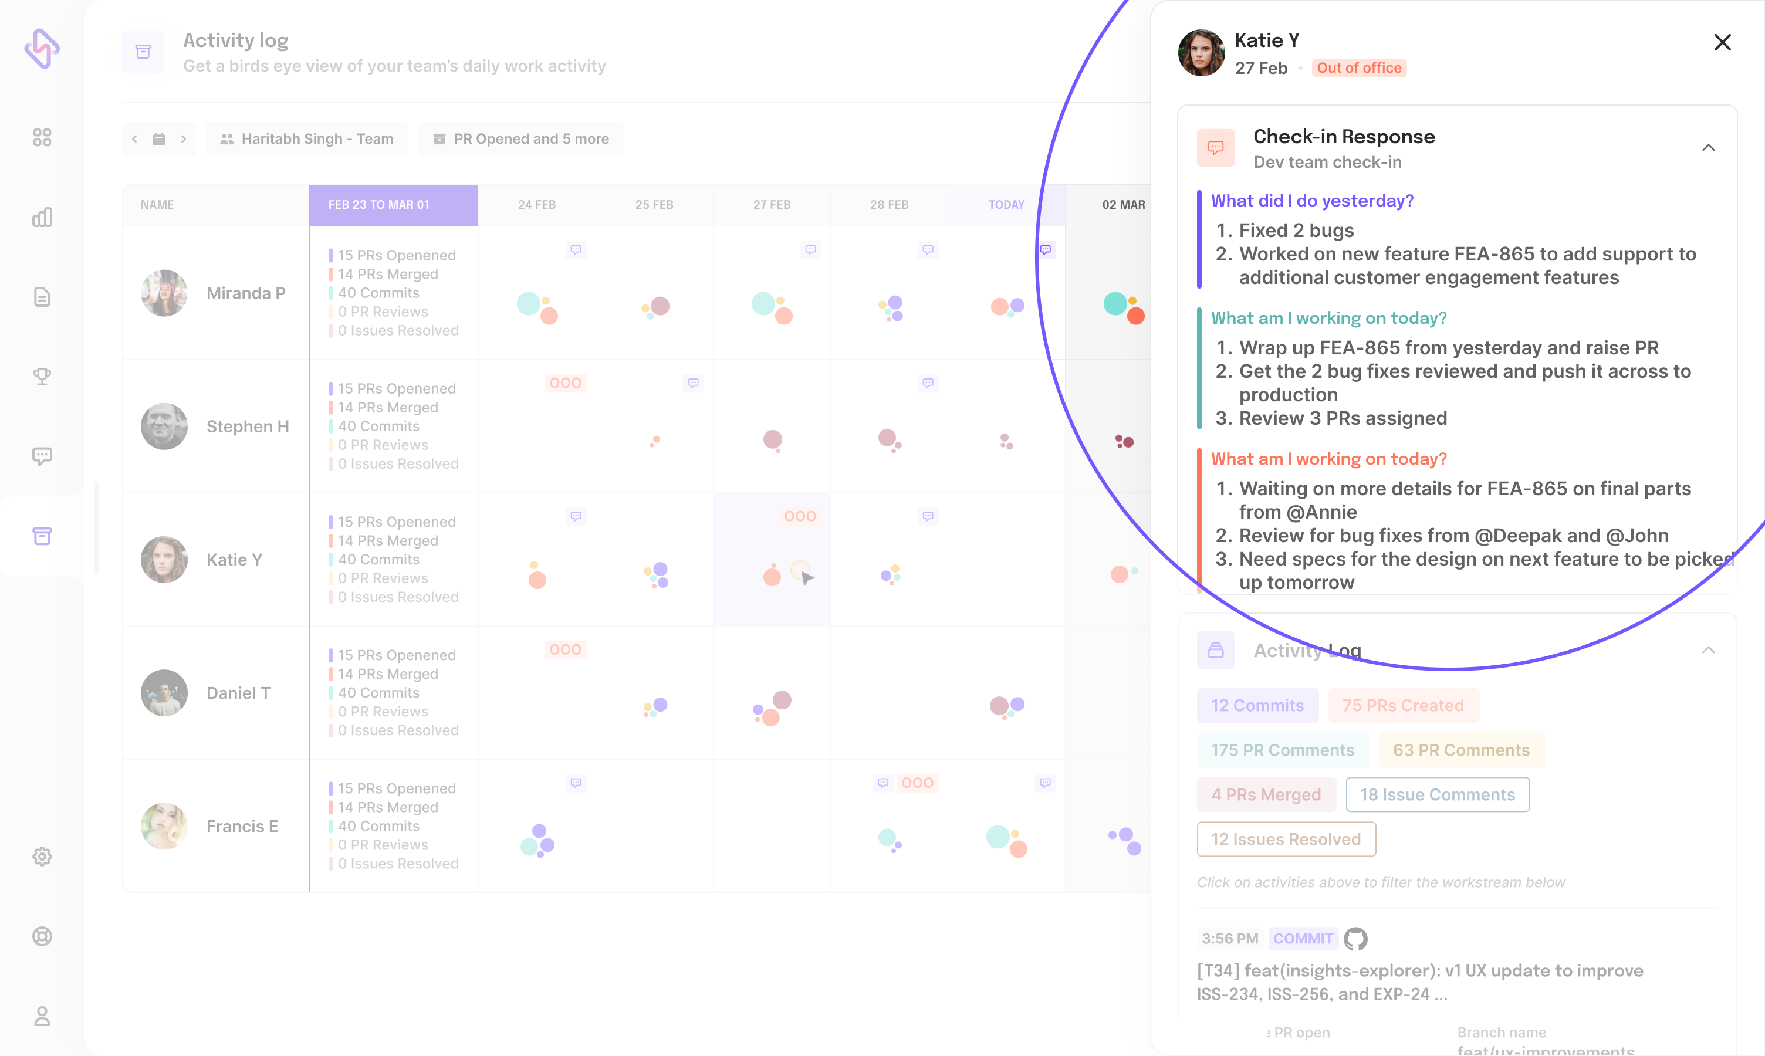Collapse the Activity Log section
1765x1056 pixels.
click(x=1708, y=651)
